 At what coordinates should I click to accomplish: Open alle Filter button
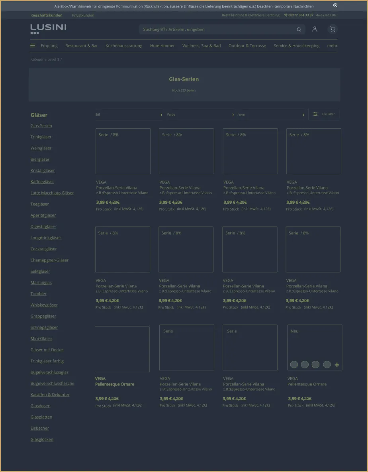(x=324, y=114)
